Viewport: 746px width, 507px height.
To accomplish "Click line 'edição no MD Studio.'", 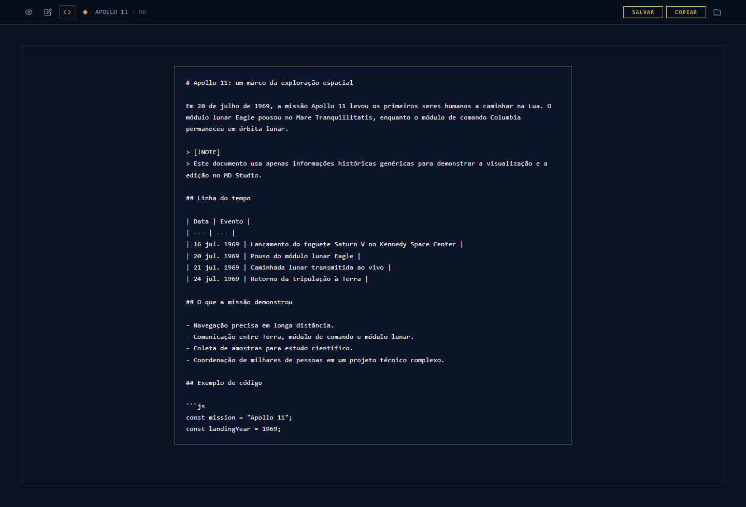I will pyautogui.click(x=224, y=175).
